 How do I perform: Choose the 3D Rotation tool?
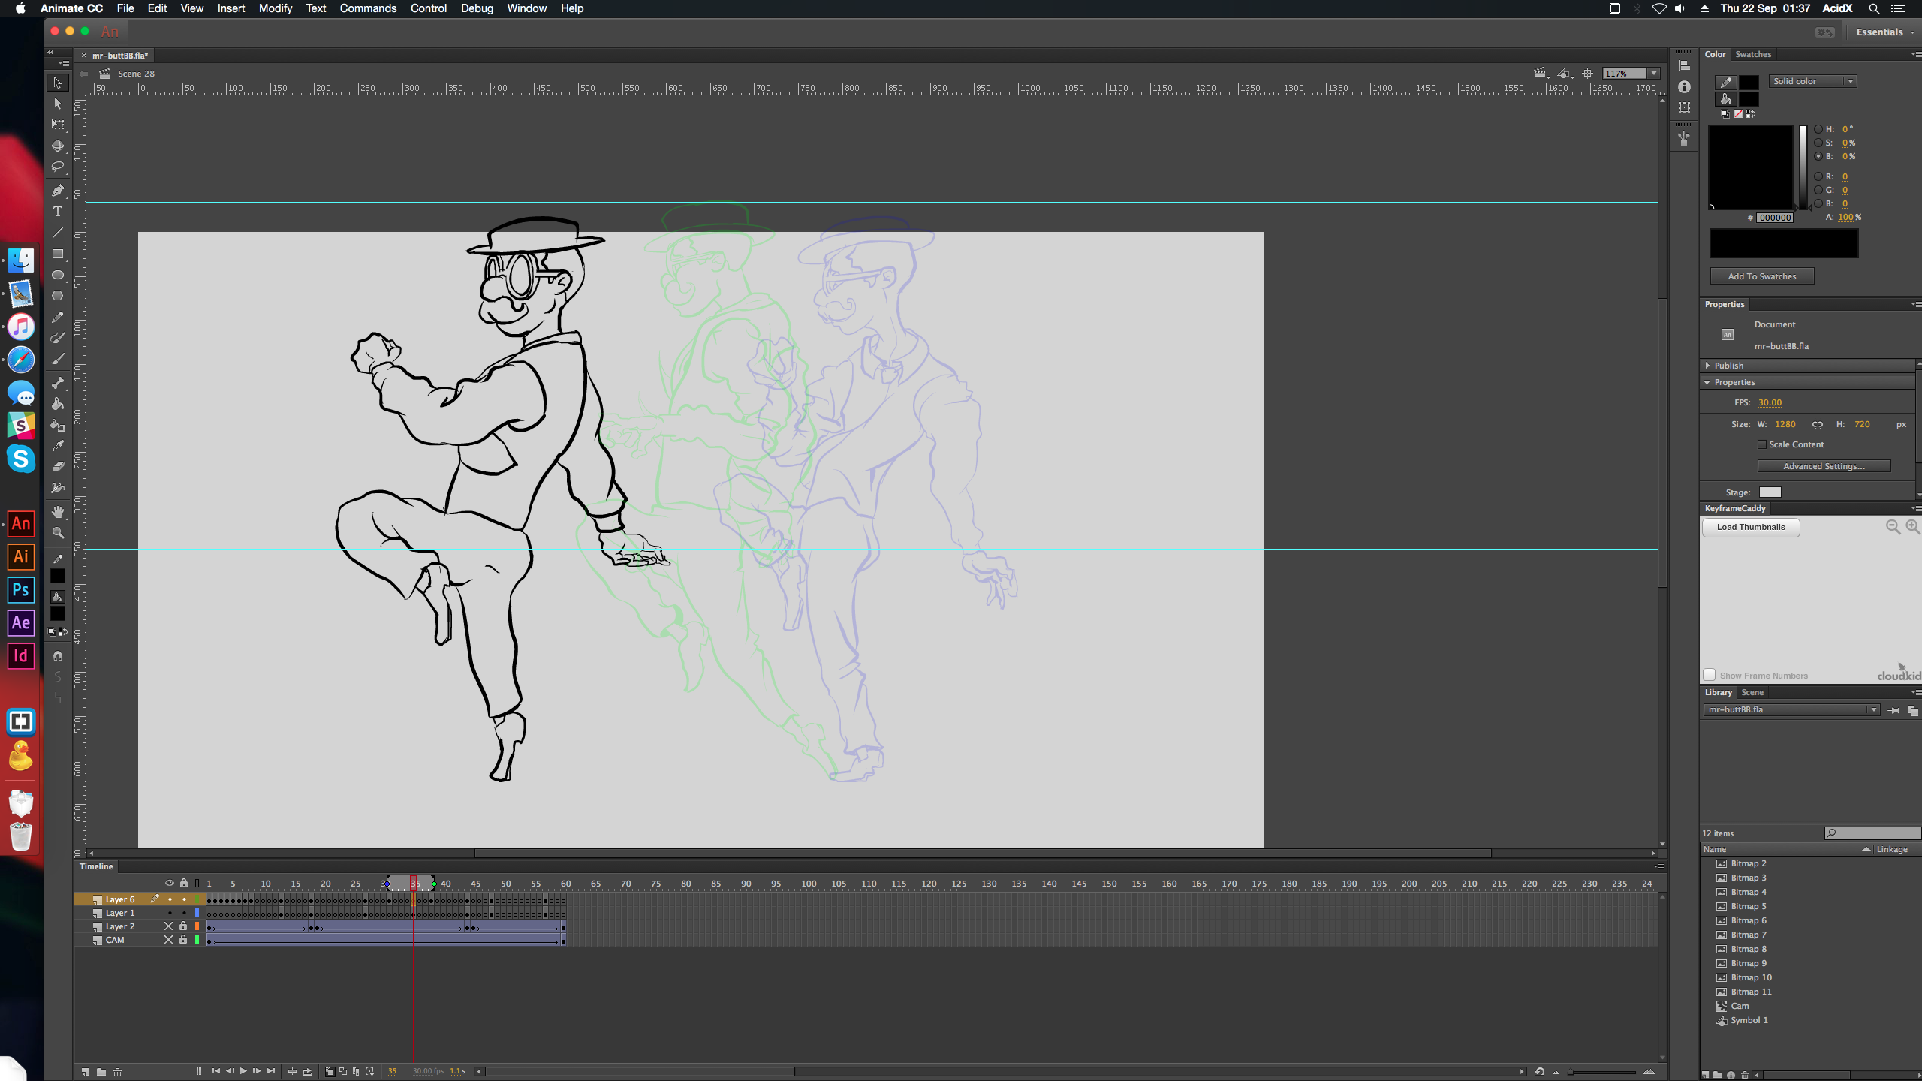point(58,146)
